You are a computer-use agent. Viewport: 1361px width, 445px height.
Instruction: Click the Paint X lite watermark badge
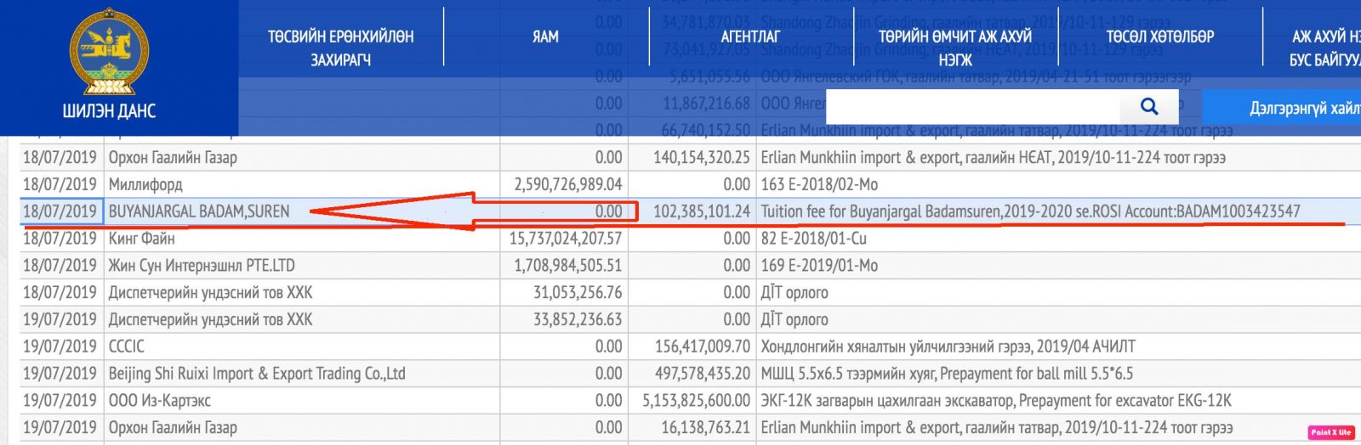1330,432
